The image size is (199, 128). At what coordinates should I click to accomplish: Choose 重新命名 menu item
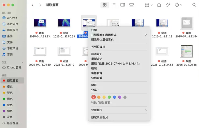point(119,59)
